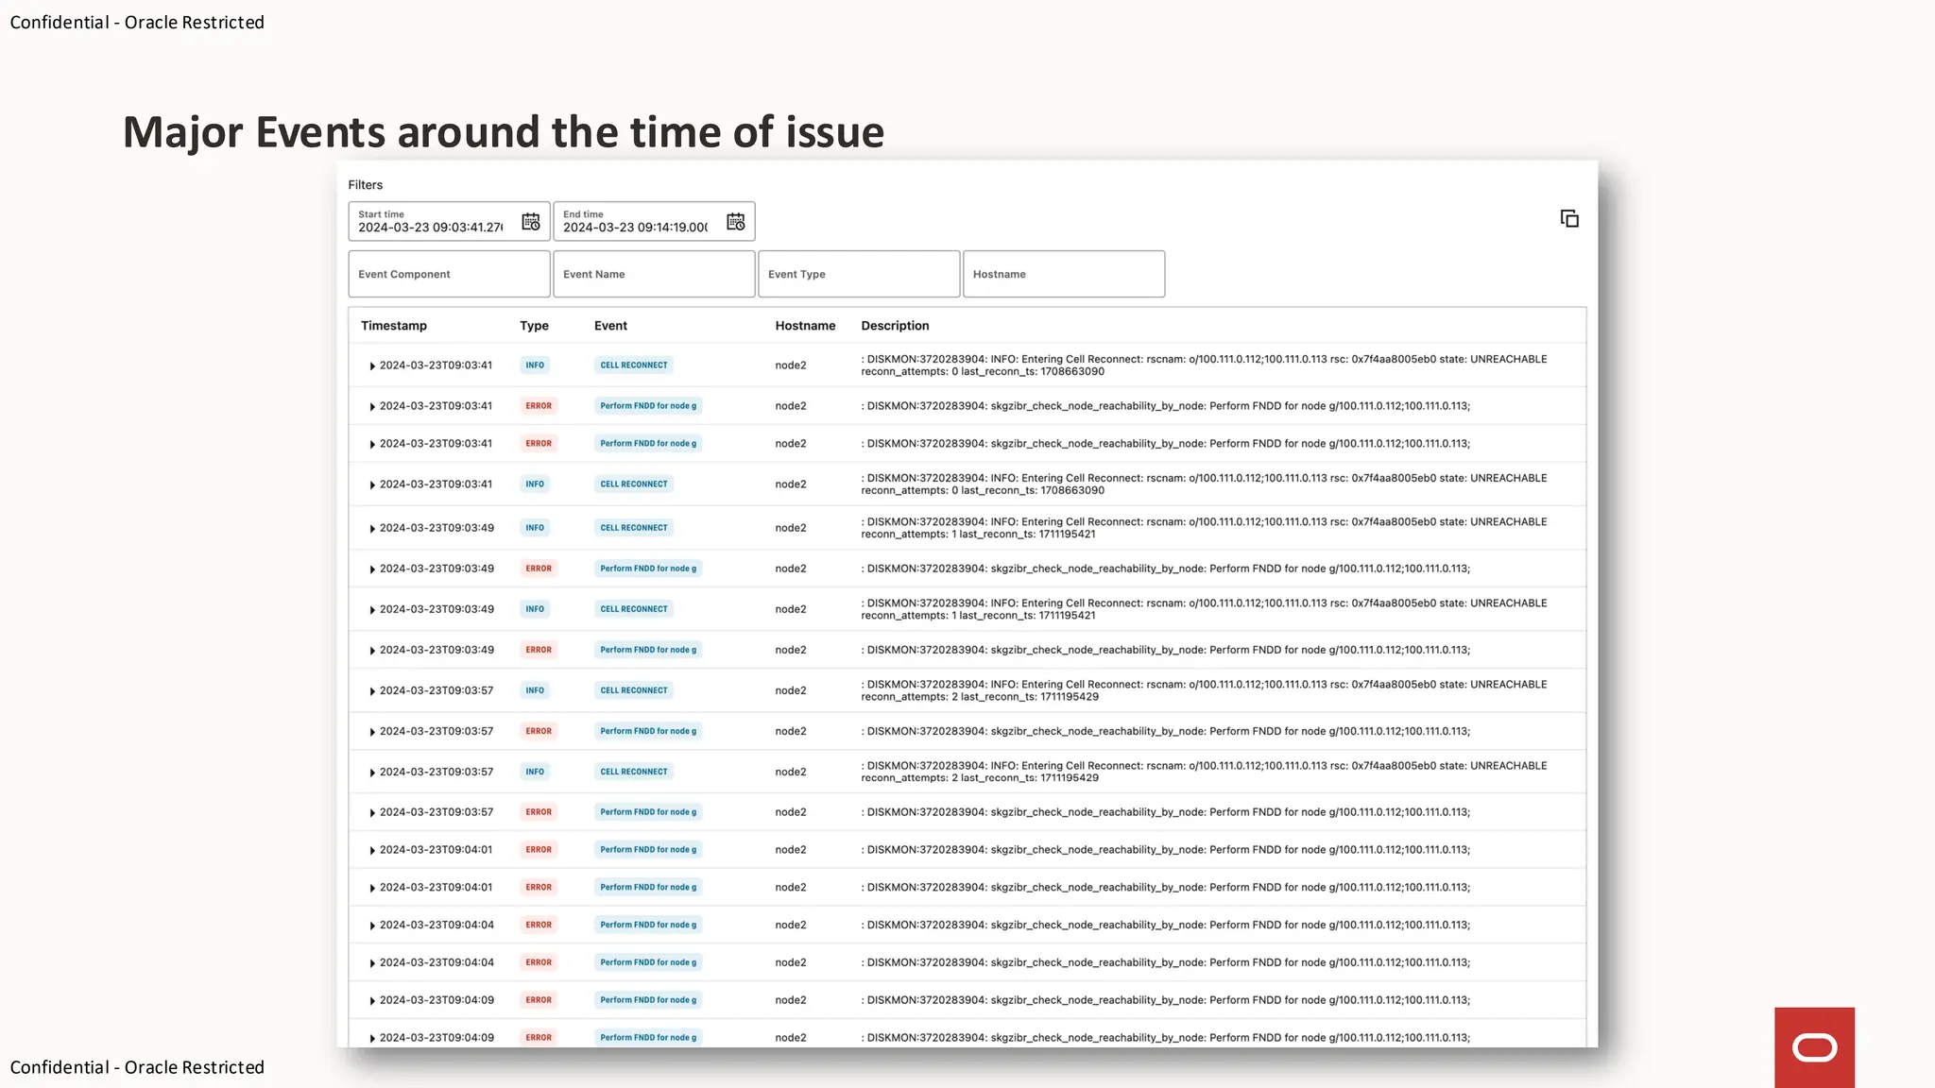The height and width of the screenshot is (1088, 1935).
Task: Expand the first 09:04:09 ERROR row
Action: (x=372, y=1000)
